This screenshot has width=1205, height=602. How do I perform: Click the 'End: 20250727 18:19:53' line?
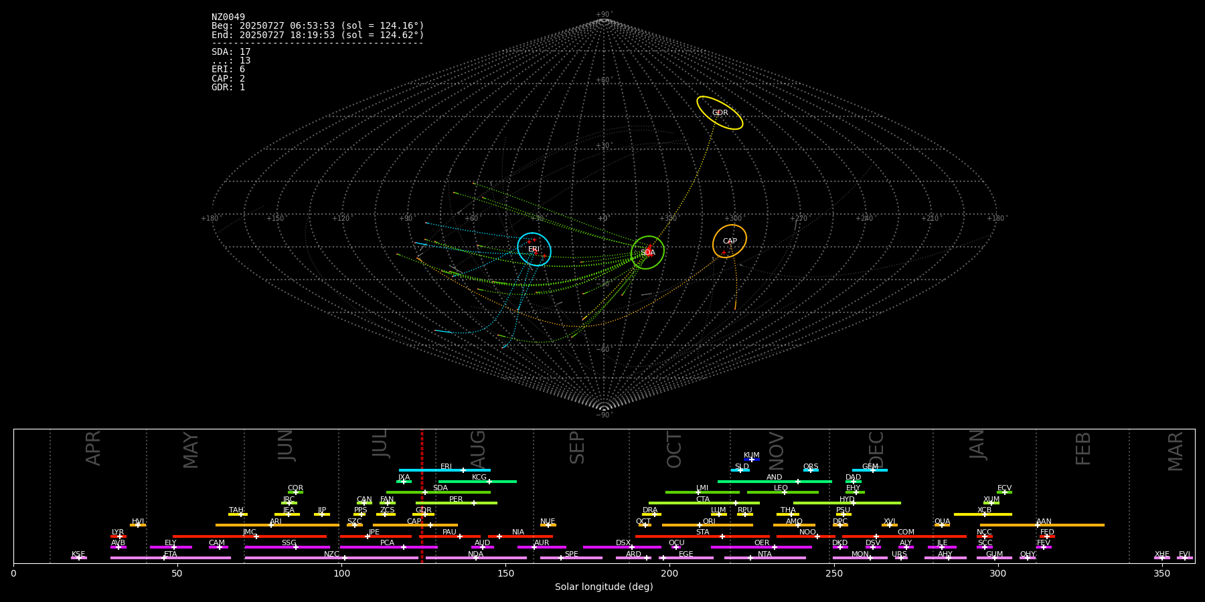click(x=318, y=35)
